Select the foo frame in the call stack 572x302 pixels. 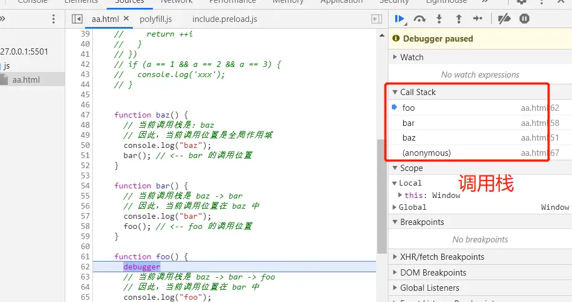pyautogui.click(x=480, y=108)
